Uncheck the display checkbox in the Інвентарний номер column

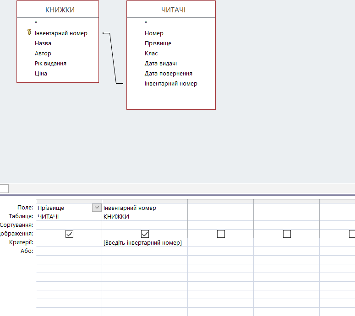pos(145,234)
